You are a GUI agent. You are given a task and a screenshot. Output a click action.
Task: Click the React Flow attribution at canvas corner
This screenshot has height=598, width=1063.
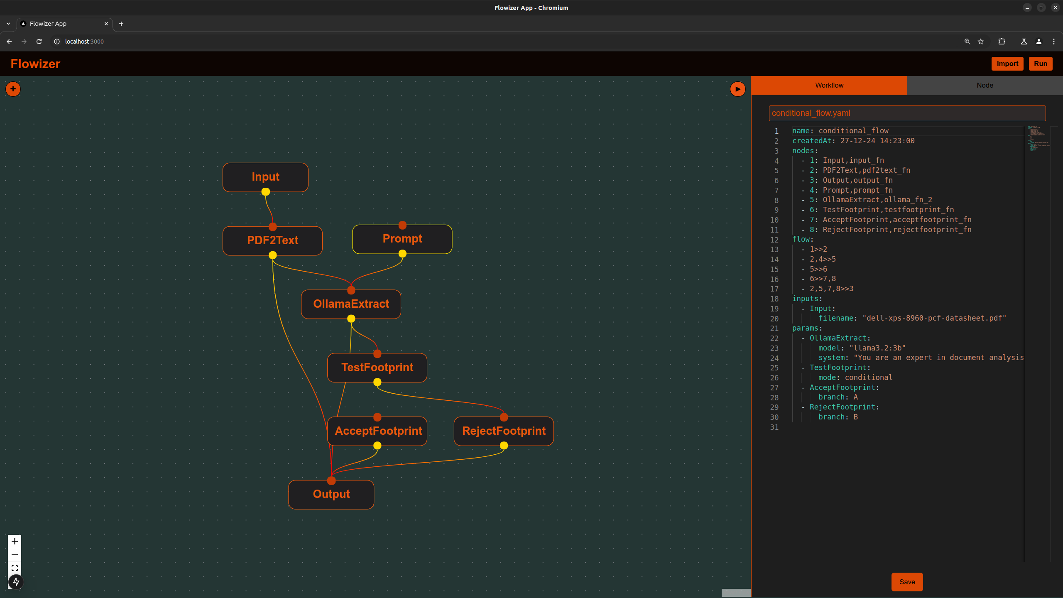coord(736,592)
